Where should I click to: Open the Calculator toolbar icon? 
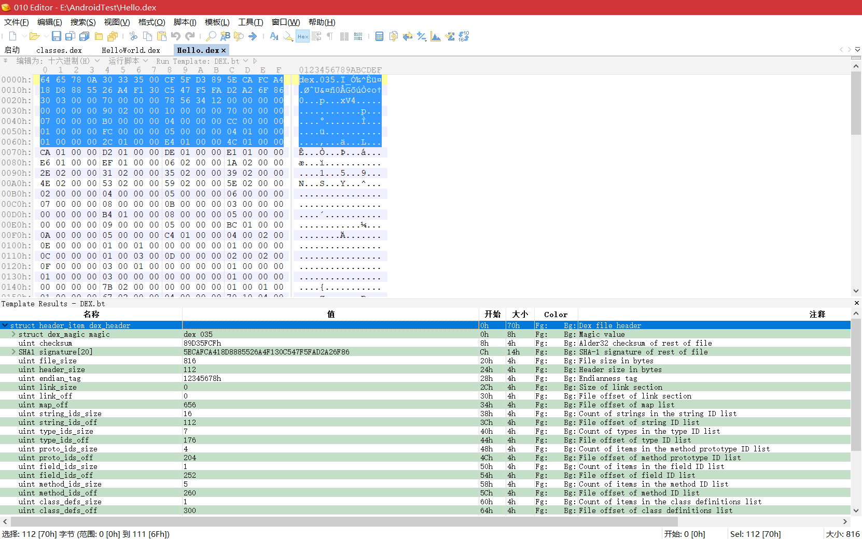[x=379, y=36]
